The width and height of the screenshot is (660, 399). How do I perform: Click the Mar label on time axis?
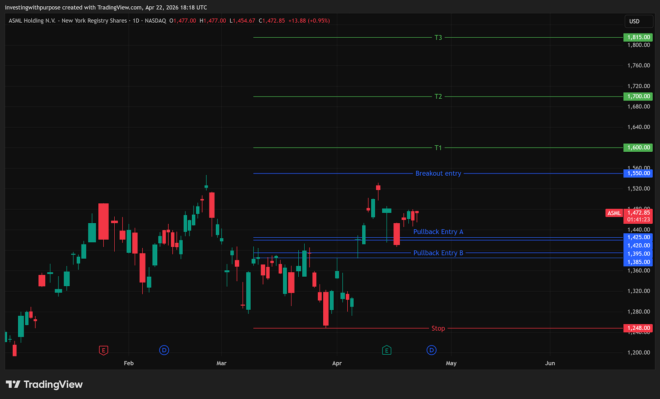pyautogui.click(x=221, y=363)
